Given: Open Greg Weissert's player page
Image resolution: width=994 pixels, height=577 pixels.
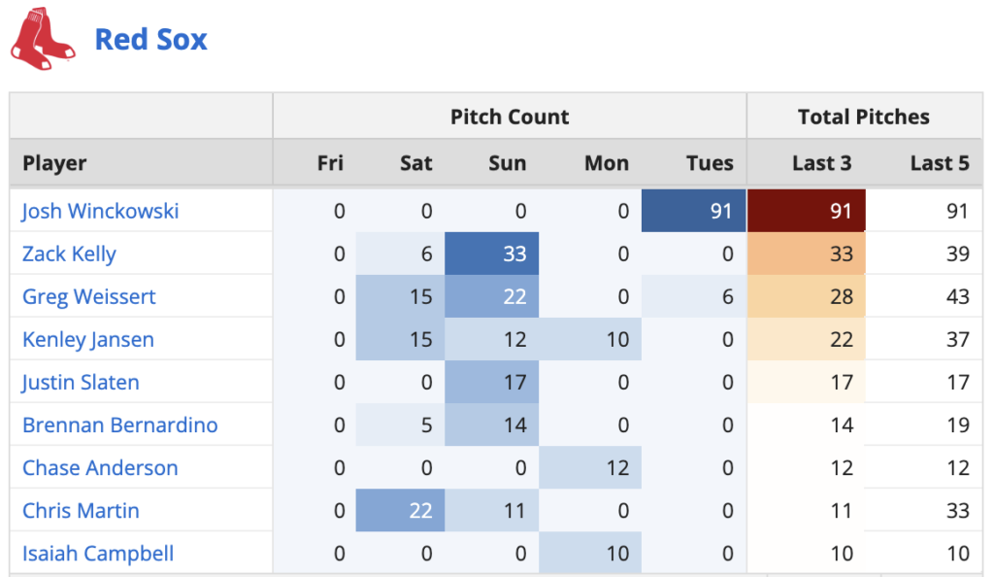Looking at the screenshot, I should point(89,296).
